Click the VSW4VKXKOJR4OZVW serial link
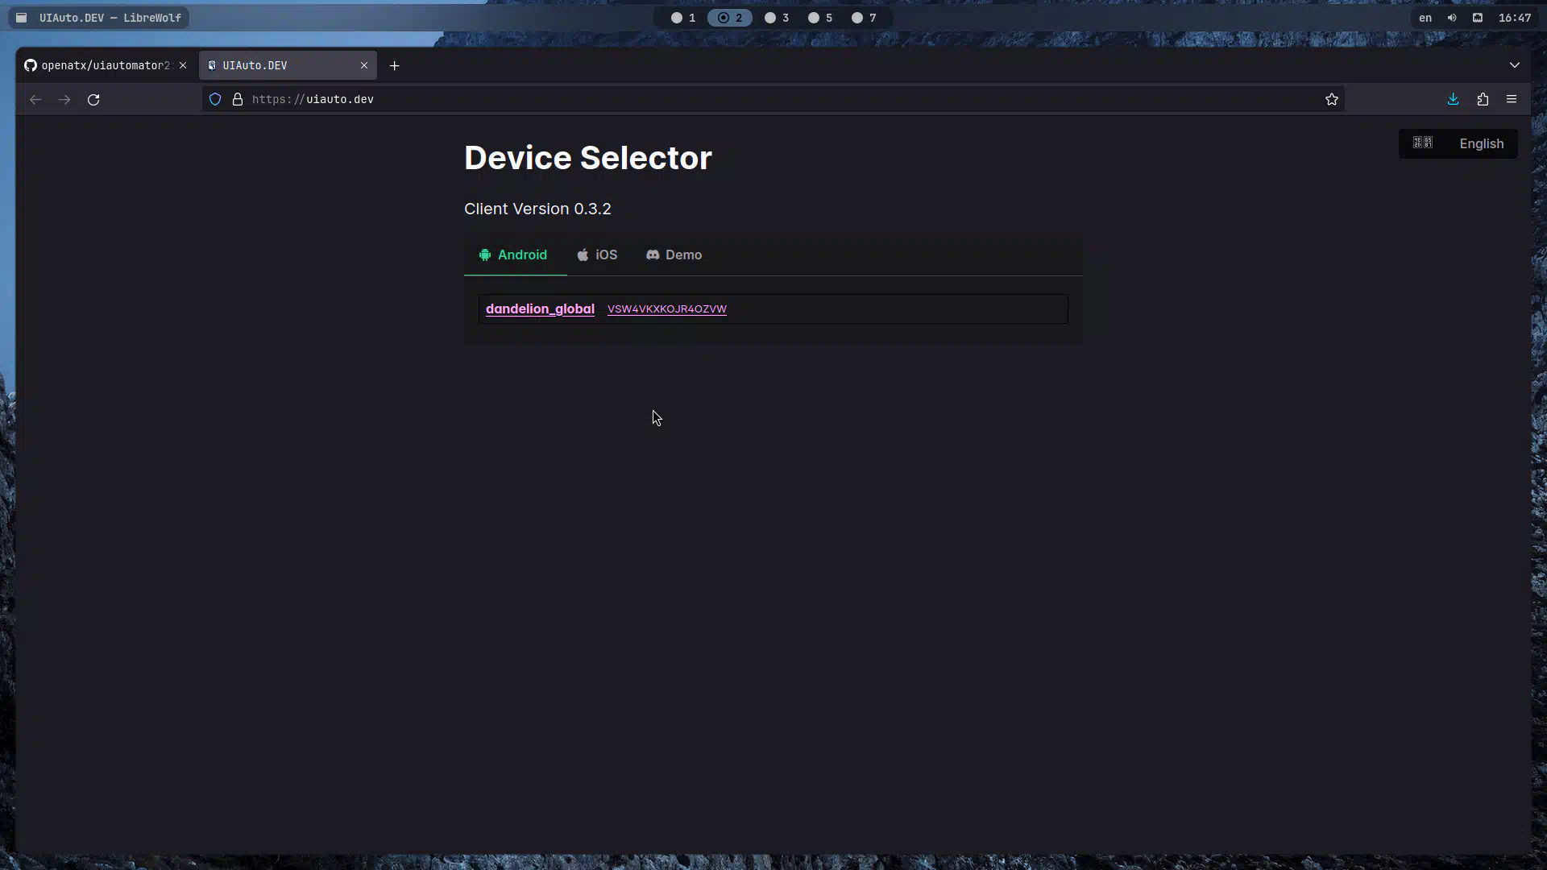The height and width of the screenshot is (870, 1547). coord(666,309)
